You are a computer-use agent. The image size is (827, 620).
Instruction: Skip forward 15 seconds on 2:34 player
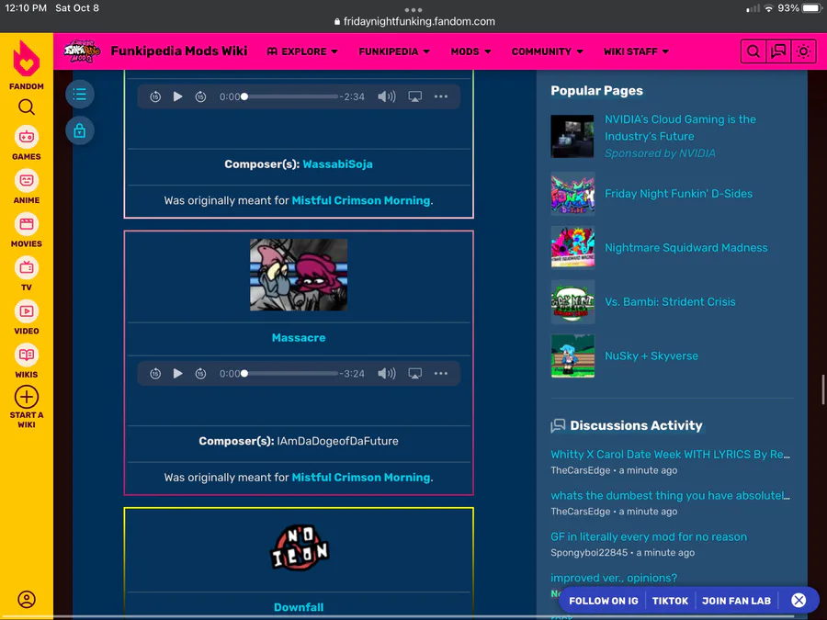[x=200, y=96]
